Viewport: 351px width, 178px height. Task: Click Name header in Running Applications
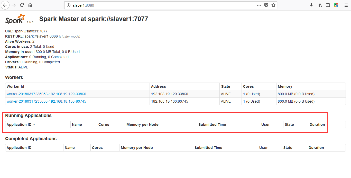tap(77, 124)
